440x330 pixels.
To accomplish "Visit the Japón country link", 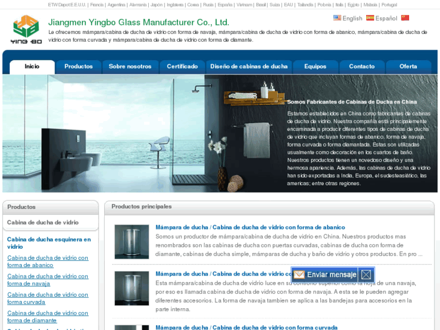I will pyautogui.click(x=156, y=5).
